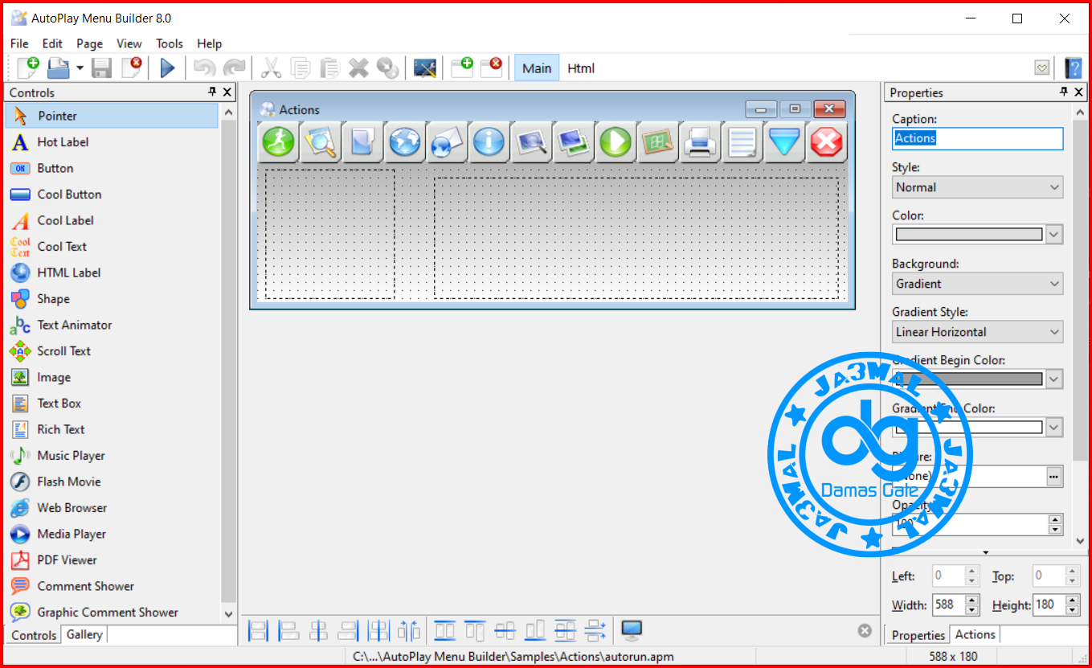Open the Page menu
Image resolution: width=1092 pixels, height=668 pixels.
pyautogui.click(x=89, y=43)
